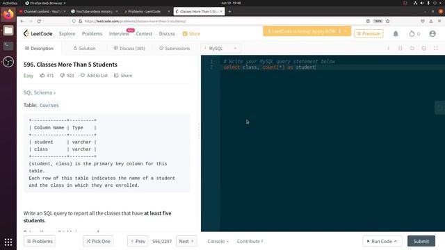Screen dimensions: 445x250
Task: Open Firefox hamburger menu
Action: (439, 22)
